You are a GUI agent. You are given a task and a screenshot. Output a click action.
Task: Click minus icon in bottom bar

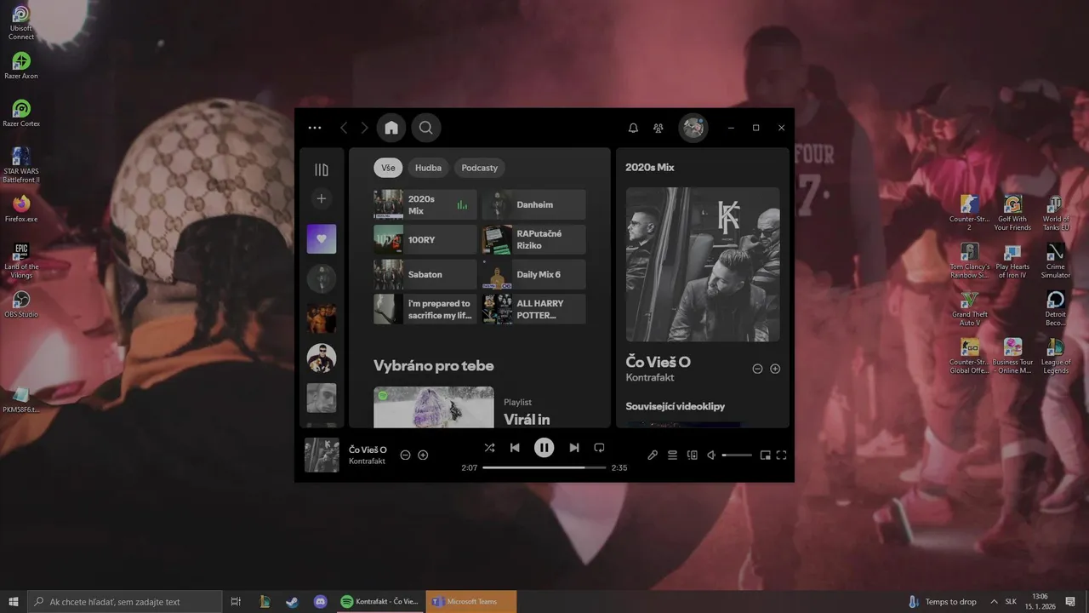405,455
